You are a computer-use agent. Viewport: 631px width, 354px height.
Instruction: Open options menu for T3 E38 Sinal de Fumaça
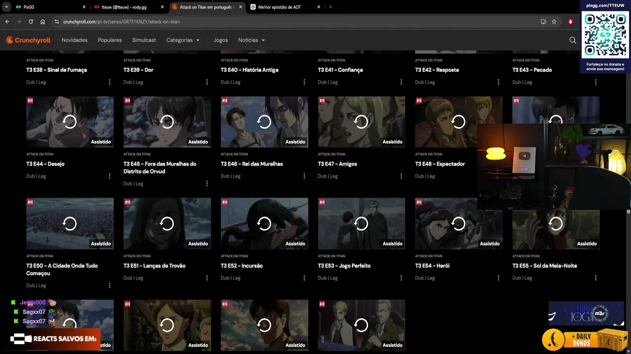(109, 82)
